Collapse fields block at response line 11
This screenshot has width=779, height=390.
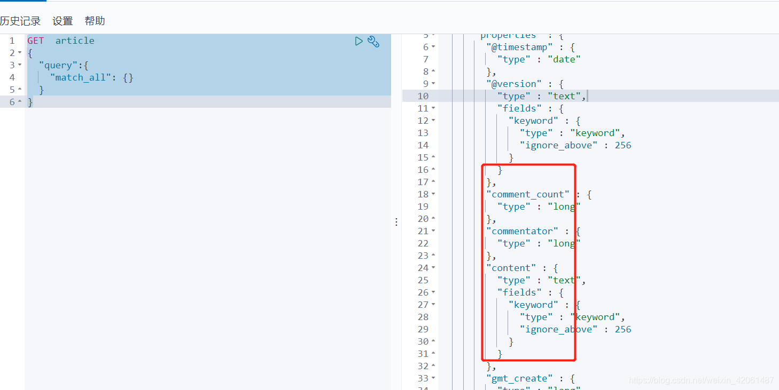click(433, 108)
